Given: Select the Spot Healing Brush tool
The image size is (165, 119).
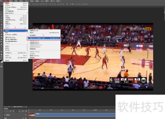Looking at the screenshot, I should tap(1, 25).
